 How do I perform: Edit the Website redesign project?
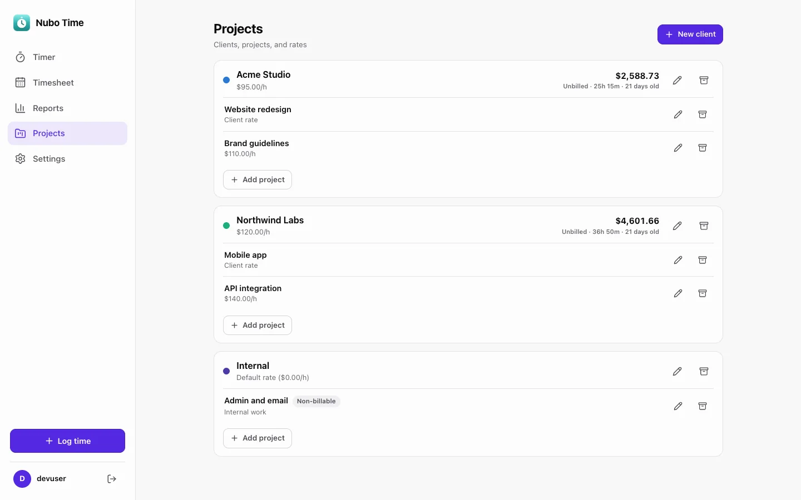[678, 114]
